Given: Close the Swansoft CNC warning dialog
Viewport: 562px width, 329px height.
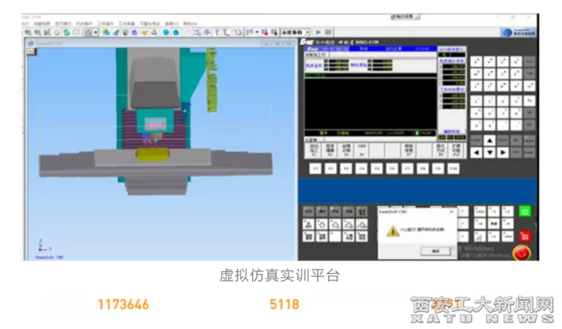Looking at the screenshot, I should click(452, 212).
